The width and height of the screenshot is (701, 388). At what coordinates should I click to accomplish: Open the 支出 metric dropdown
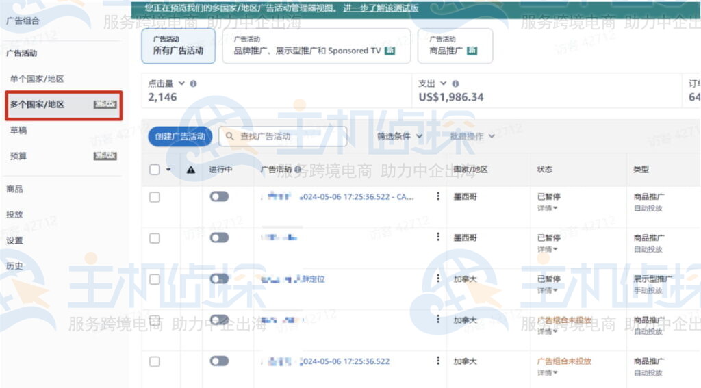[x=443, y=83]
